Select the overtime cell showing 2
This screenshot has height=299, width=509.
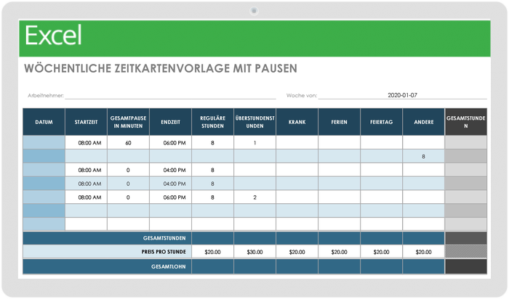[x=254, y=197]
